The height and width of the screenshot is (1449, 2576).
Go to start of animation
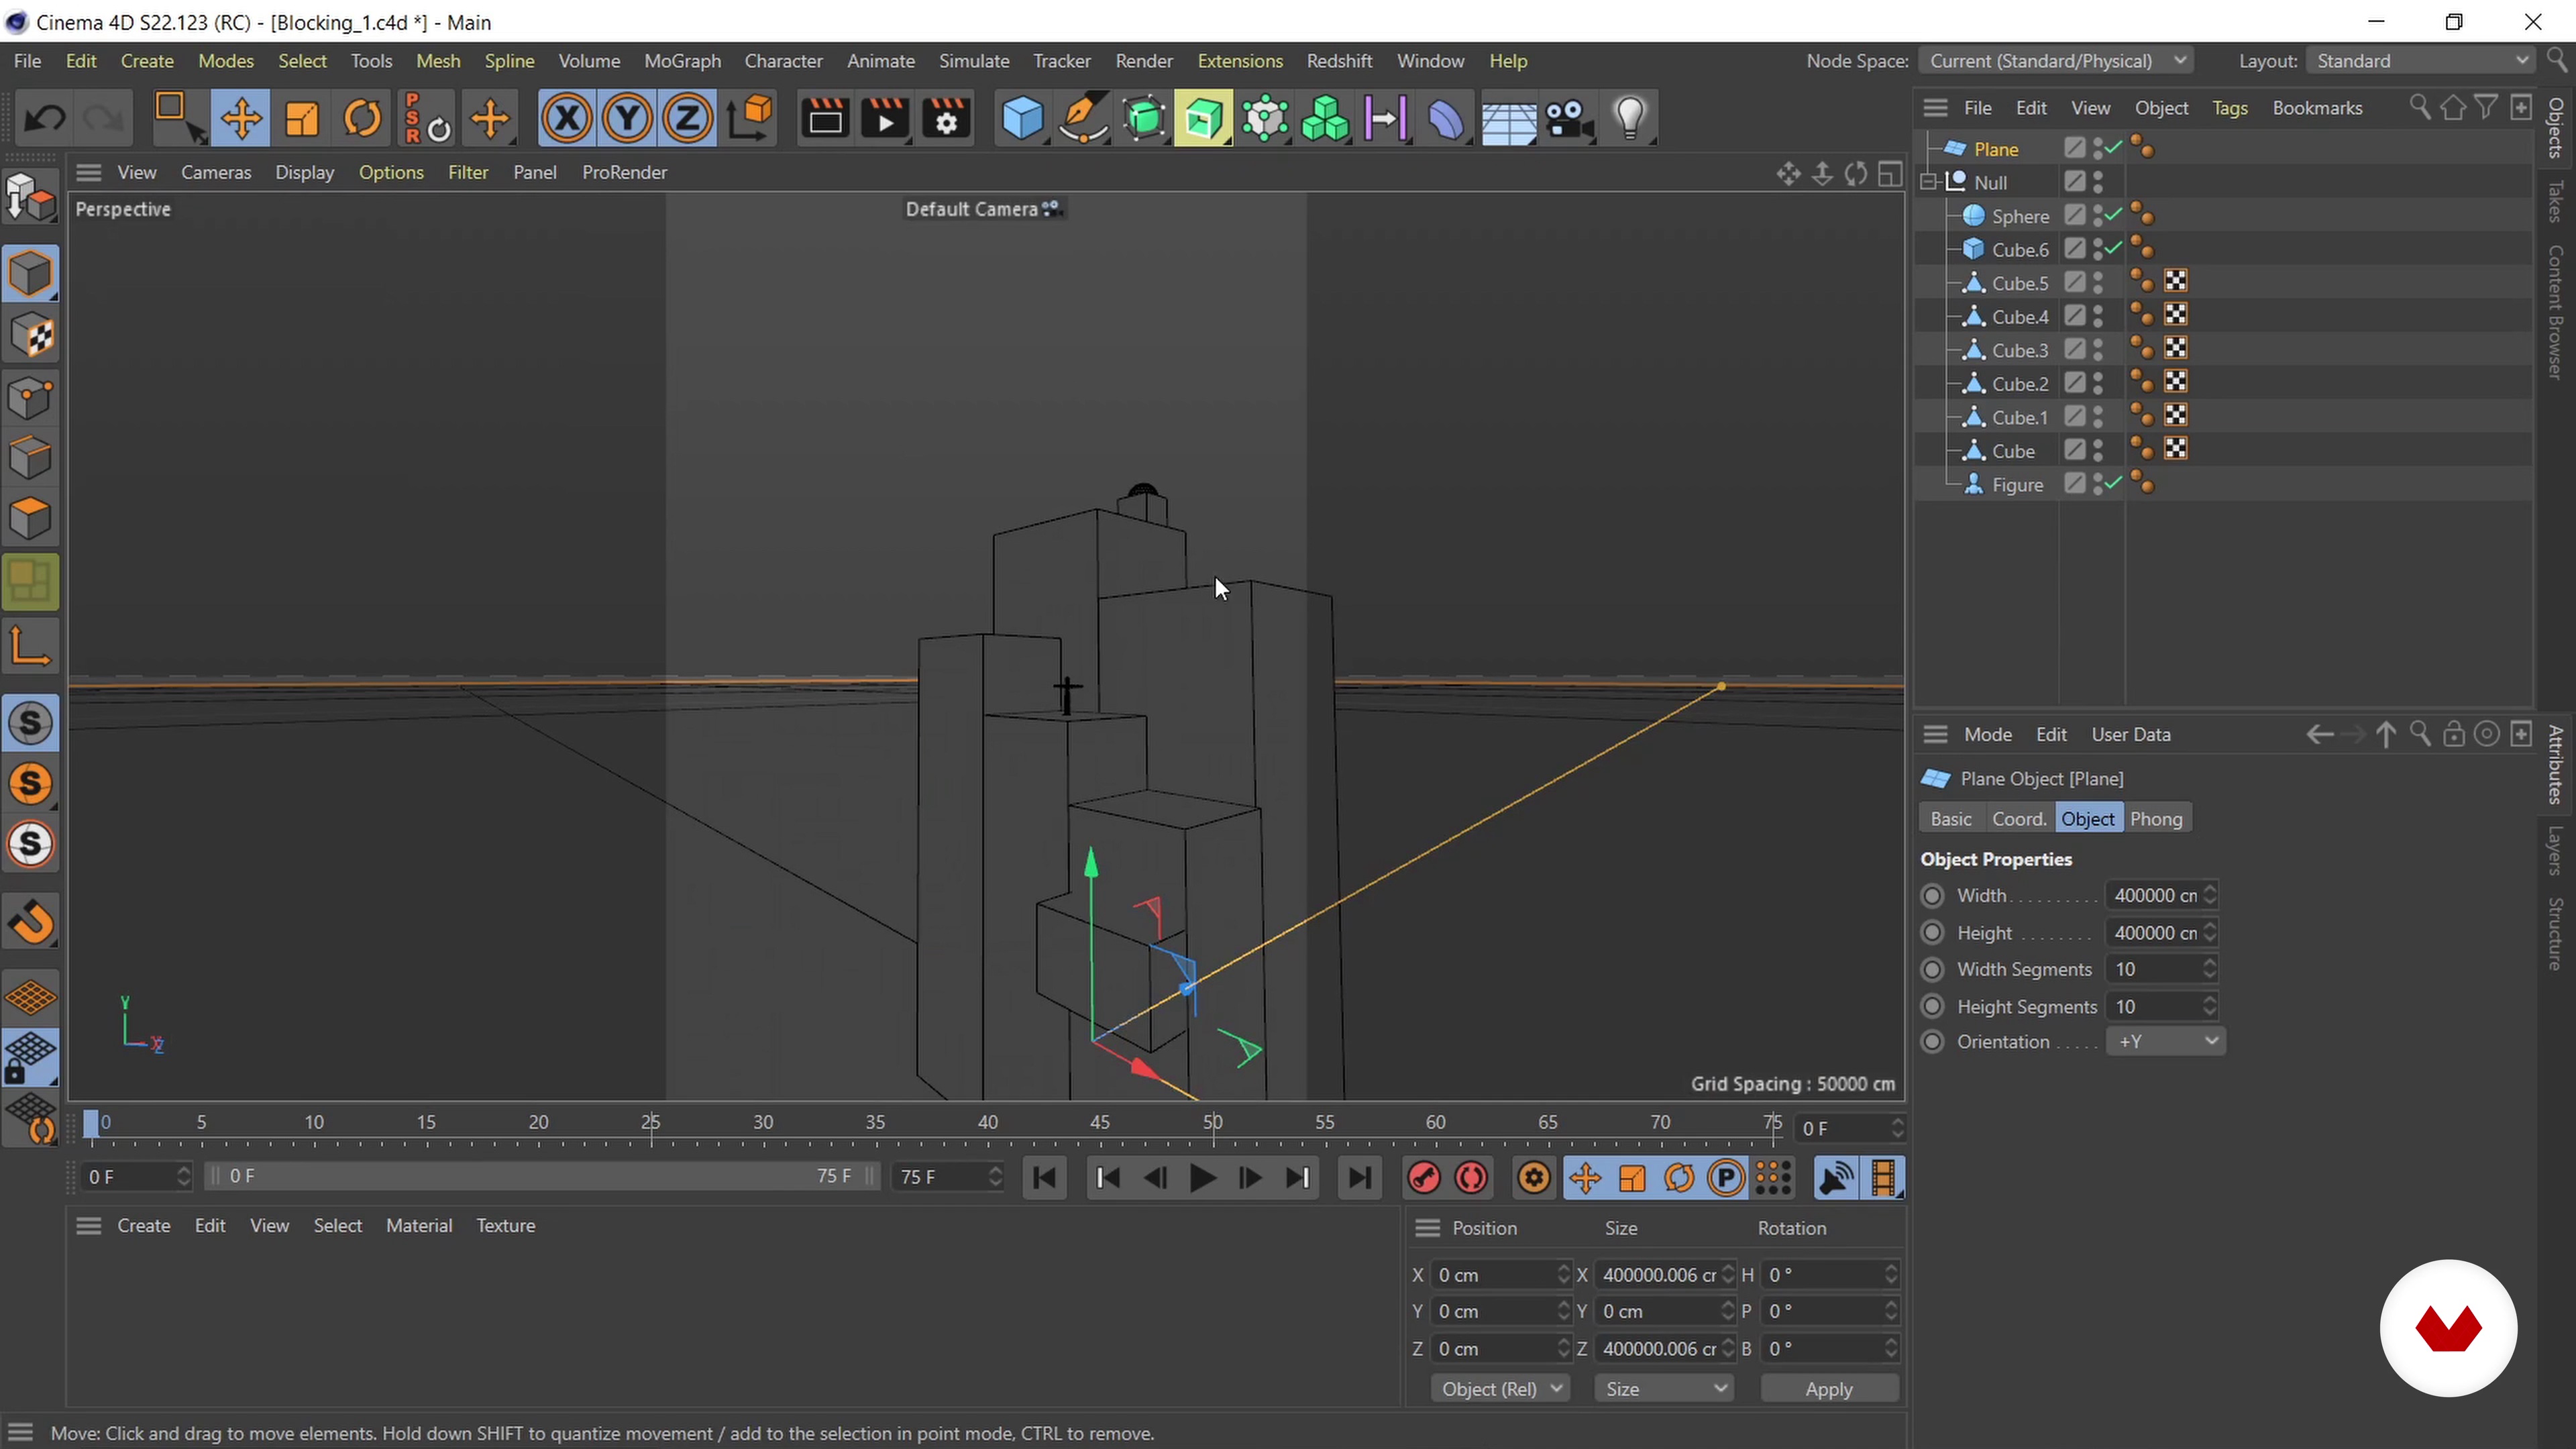pyautogui.click(x=1045, y=1178)
